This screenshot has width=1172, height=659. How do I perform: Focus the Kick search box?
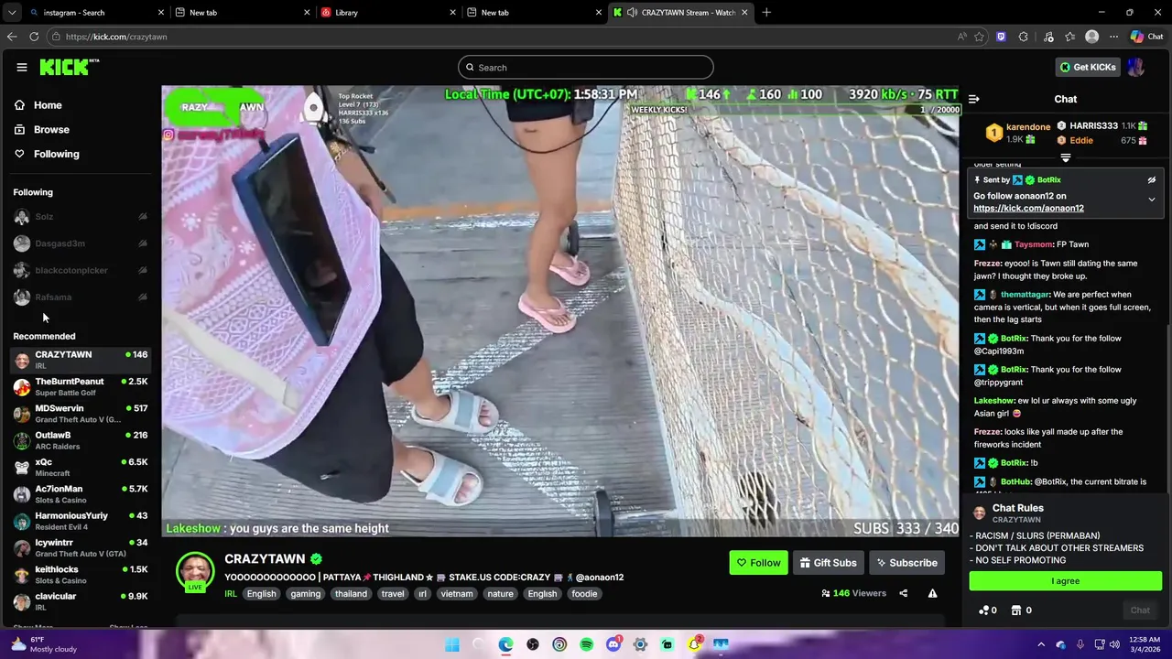click(x=586, y=68)
